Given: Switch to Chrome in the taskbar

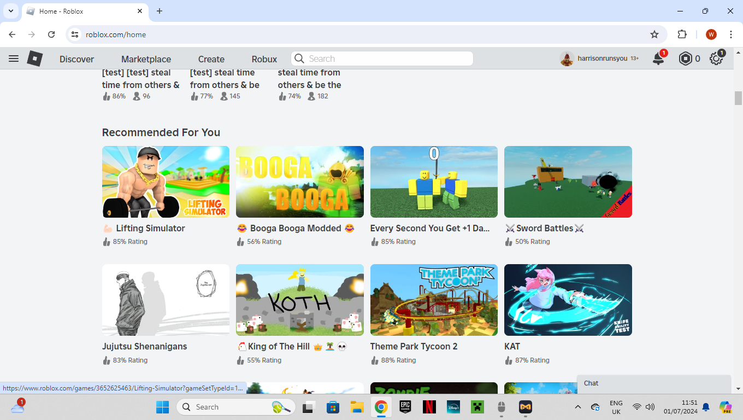Looking at the screenshot, I should [x=381, y=407].
